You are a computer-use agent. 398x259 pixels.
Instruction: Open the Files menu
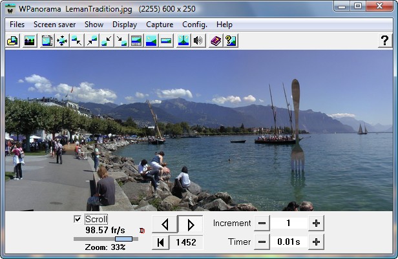click(17, 25)
